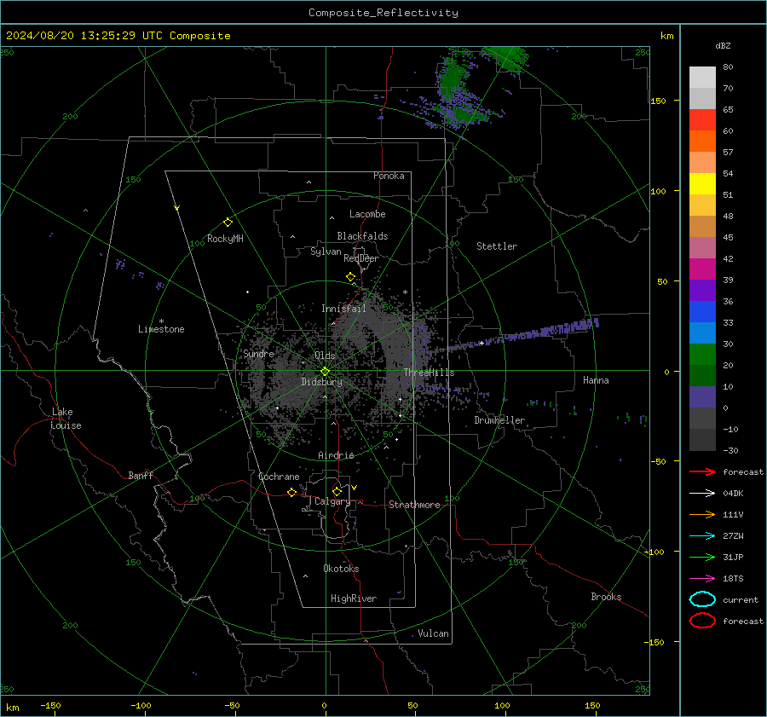Click the yellow diamond marker below RedDeer
The width and height of the screenshot is (767, 717).
pyautogui.click(x=350, y=276)
